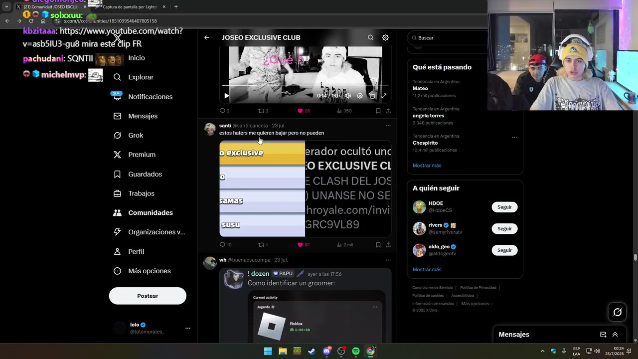Show more suggestions under A quién seguir
Image resolution: width=638 pixels, height=359 pixels.
pyautogui.click(x=427, y=270)
